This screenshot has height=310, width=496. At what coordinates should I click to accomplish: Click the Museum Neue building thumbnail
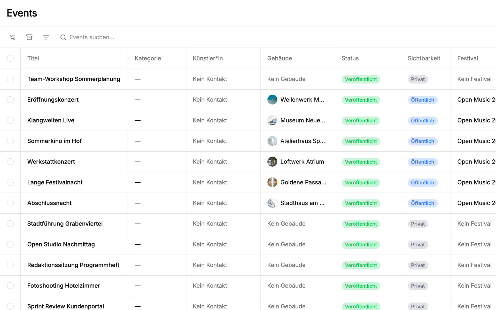coord(272,120)
